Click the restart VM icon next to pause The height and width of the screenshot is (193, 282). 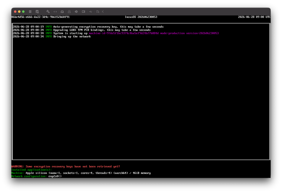tap(37, 12)
